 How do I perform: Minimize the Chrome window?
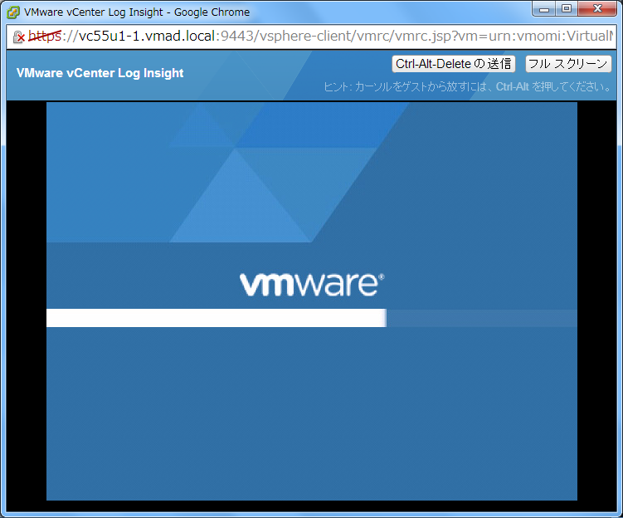[x=544, y=9]
